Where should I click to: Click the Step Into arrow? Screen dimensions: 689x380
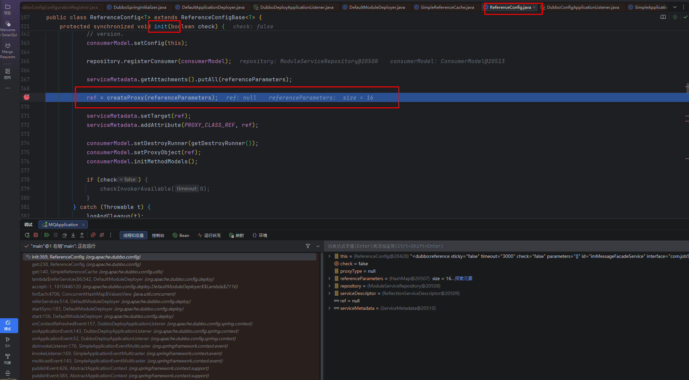pyautogui.click(x=73, y=235)
